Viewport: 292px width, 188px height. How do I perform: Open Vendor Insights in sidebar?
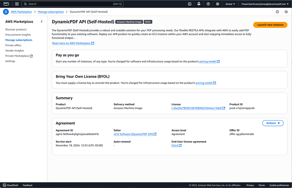click(x=15, y=51)
